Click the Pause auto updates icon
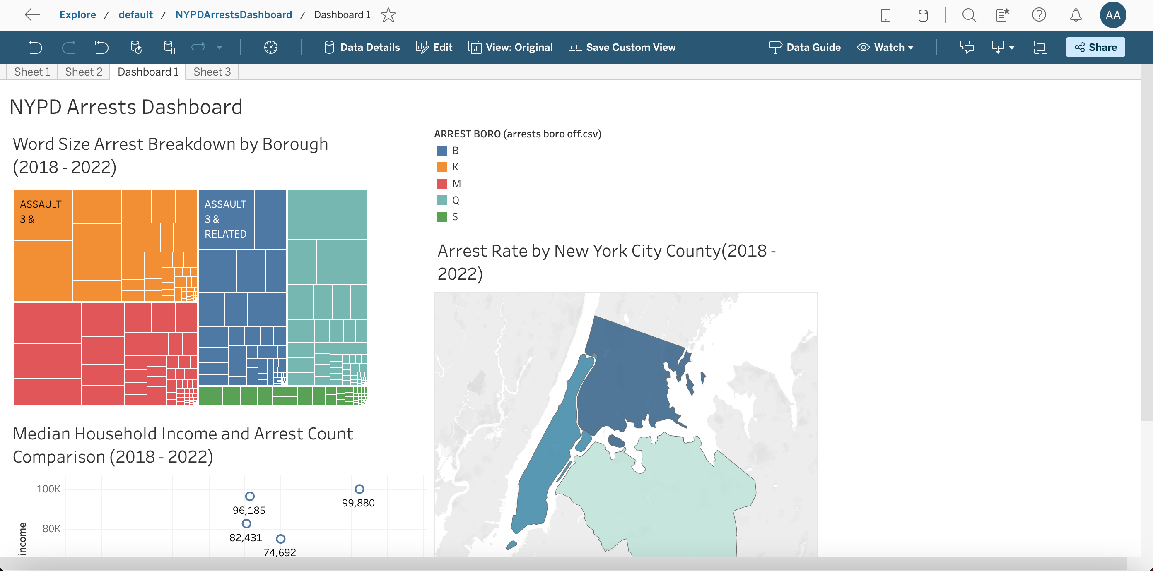The image size is (1153, 571). (x=169, y=47)
